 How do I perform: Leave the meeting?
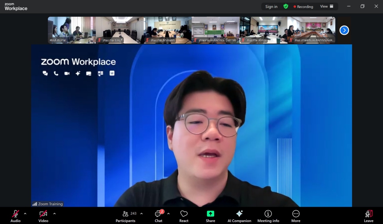point(368,216)
